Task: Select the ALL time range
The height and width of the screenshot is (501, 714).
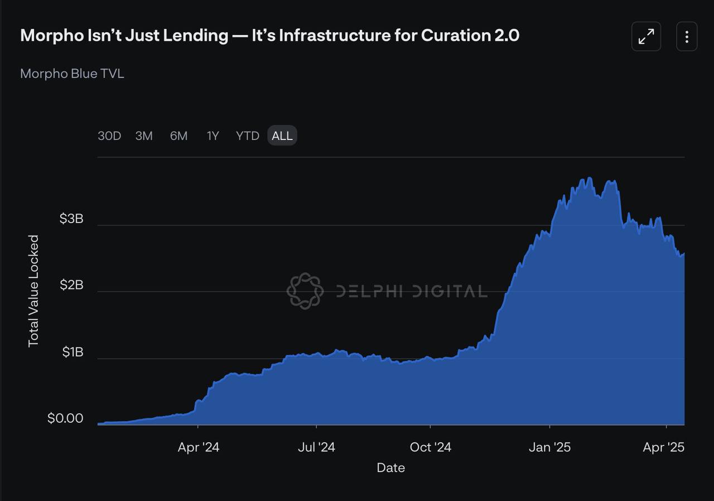Action: pos(282,136)
